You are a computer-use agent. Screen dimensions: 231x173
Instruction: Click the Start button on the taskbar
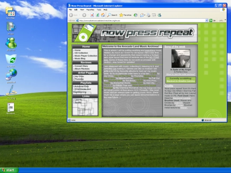click(9, 170)
